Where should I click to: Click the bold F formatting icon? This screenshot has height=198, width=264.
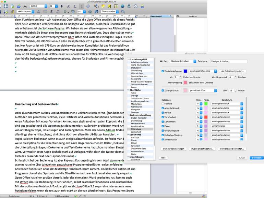pos(62,6)
